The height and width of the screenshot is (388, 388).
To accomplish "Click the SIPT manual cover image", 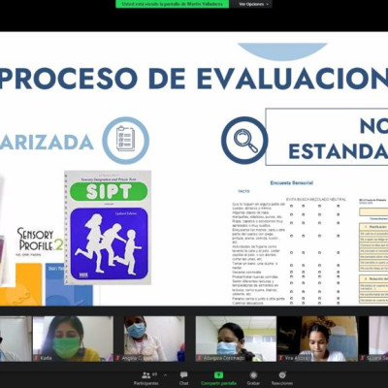I will click(x=108, y=228).
